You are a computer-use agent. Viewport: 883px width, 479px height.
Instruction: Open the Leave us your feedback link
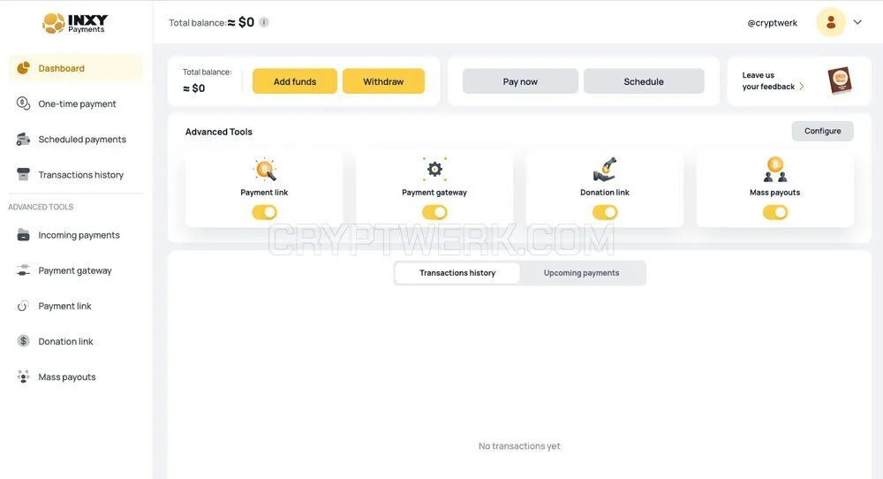(773, 80)
